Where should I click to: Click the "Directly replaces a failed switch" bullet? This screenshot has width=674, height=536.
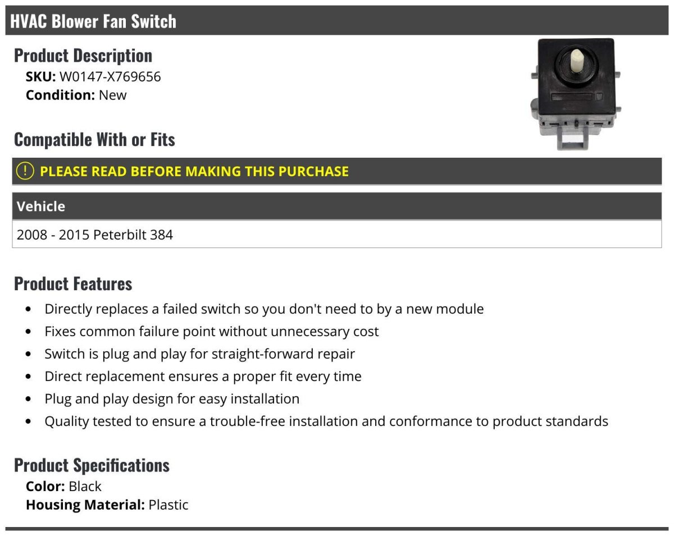[x=264, y=309]
